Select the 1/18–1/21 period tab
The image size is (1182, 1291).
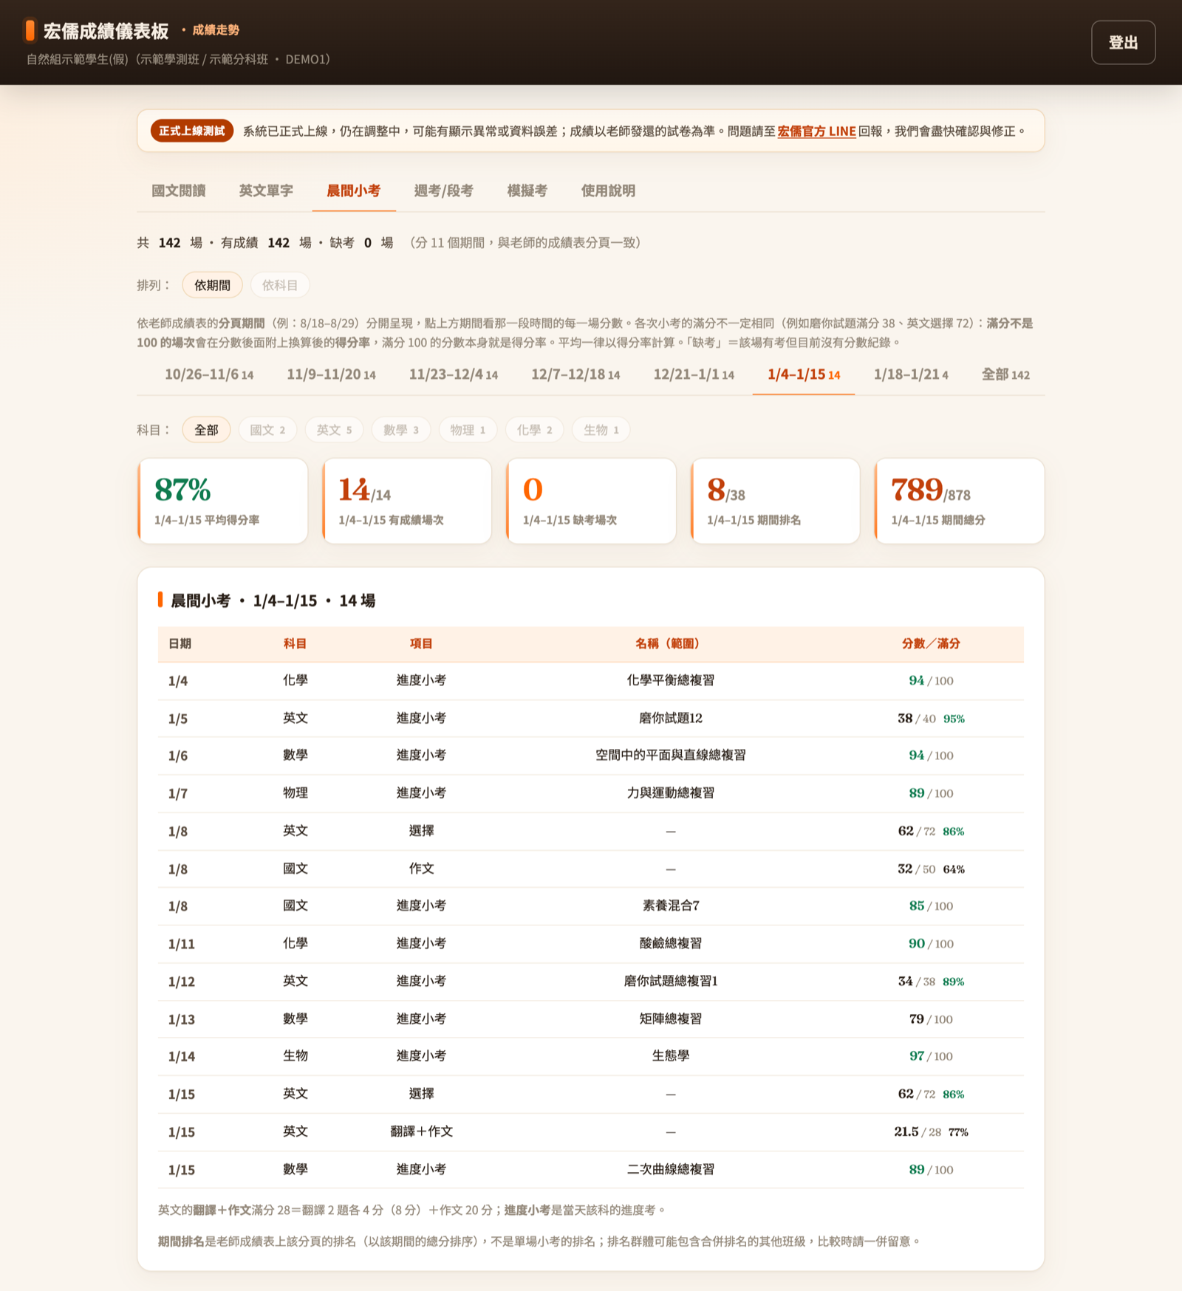(911, 374)
